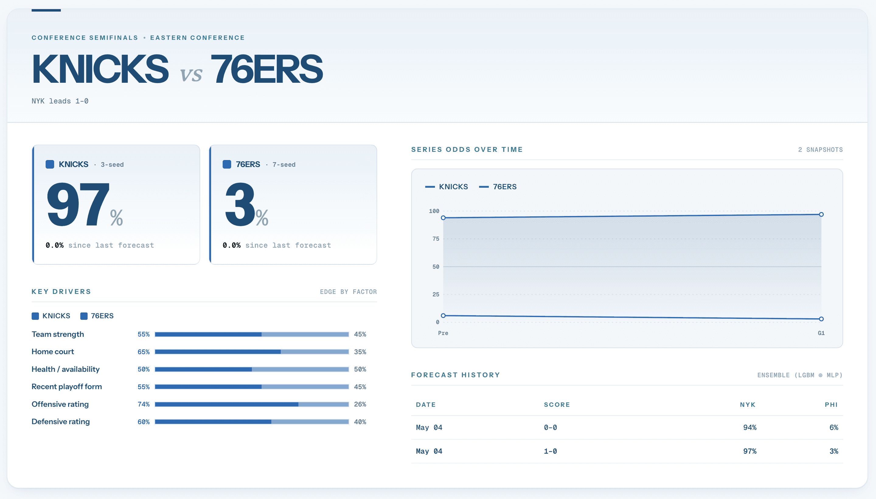The height and width of the screenshot is (499, 876).
Task: Select the Knicks swatch in Key Drivers legend
Action: pos(35,316)
